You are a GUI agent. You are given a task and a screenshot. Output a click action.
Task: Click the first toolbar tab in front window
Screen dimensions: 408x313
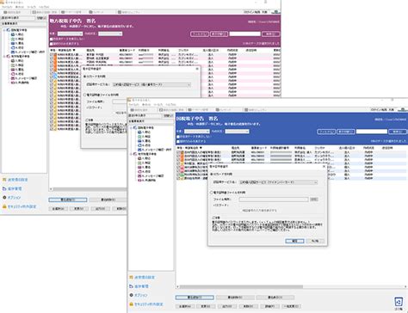point(139,110)
